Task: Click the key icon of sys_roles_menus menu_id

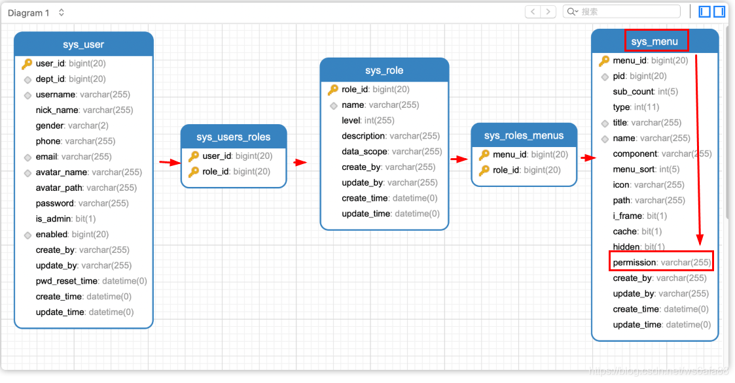Action: pyautogui.click(x=484, y=155)
